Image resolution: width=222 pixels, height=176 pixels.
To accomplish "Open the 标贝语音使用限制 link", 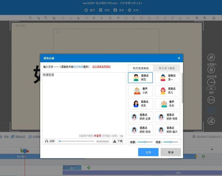I will pyautogui.click(x=101, y=66).
